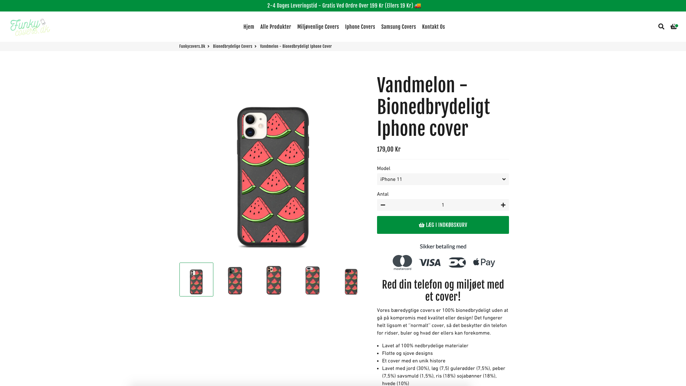Click the Funkycovers.dk logo
This screenshot has height=386, width=686.
pos(30,27)
